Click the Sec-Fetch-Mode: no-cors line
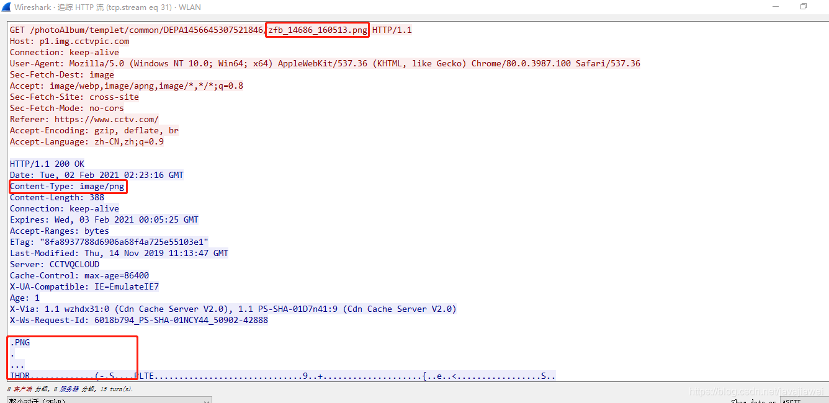This screenshot has width=829, height=403. (x=67, y=108)
